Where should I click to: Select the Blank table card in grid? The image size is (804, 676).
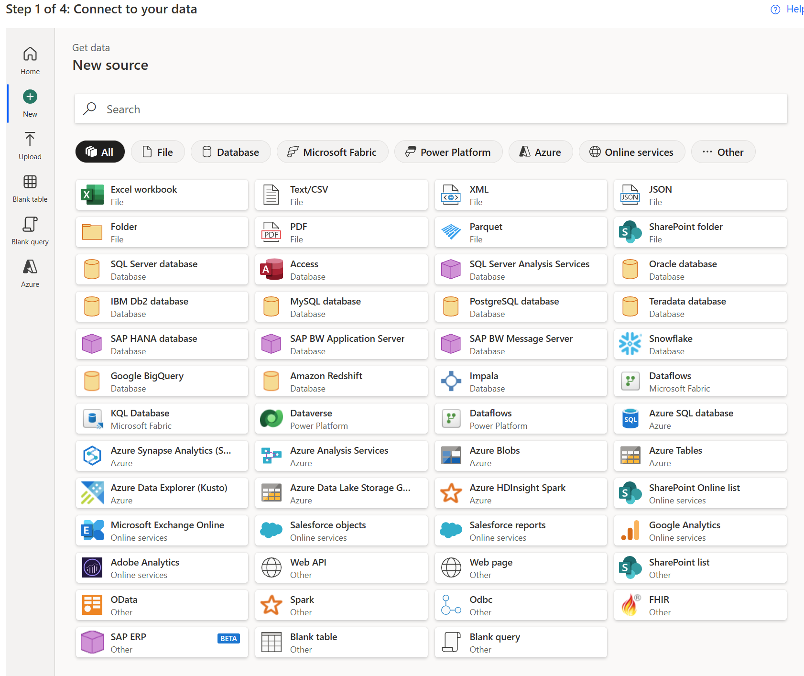coord(341,643)
